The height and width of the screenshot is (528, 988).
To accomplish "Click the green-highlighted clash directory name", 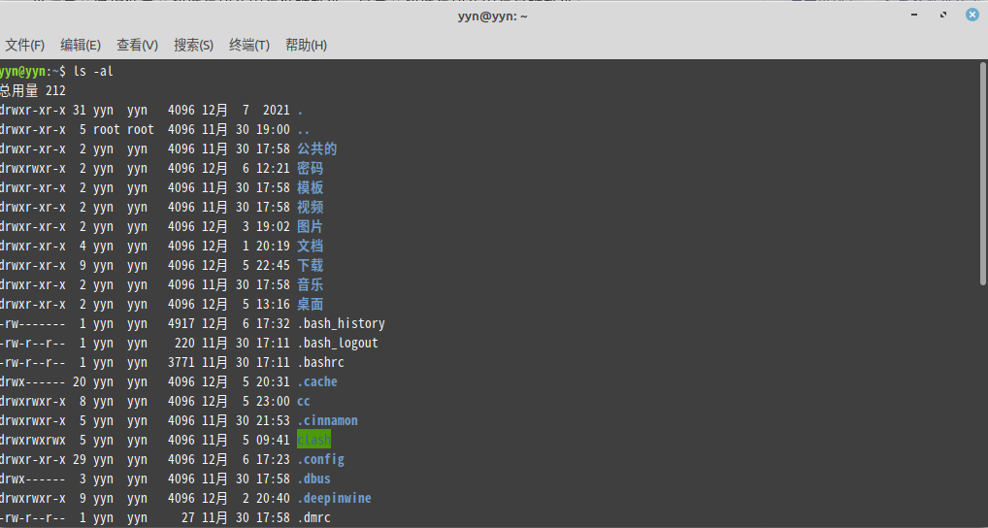I will [x=313, y=440].
